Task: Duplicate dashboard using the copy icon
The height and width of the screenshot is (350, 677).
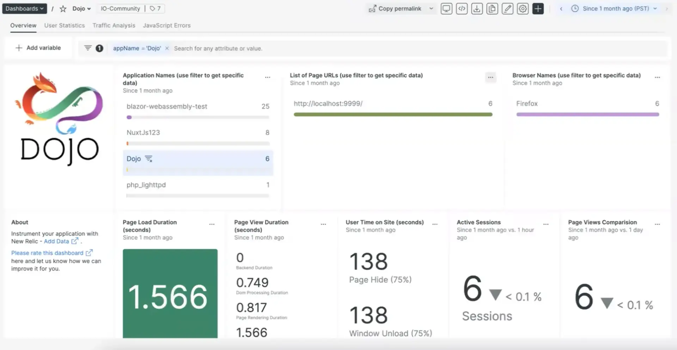Action: pos(492,9)
